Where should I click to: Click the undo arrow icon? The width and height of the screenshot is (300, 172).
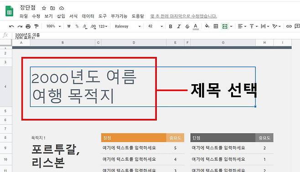click(11, 26)
